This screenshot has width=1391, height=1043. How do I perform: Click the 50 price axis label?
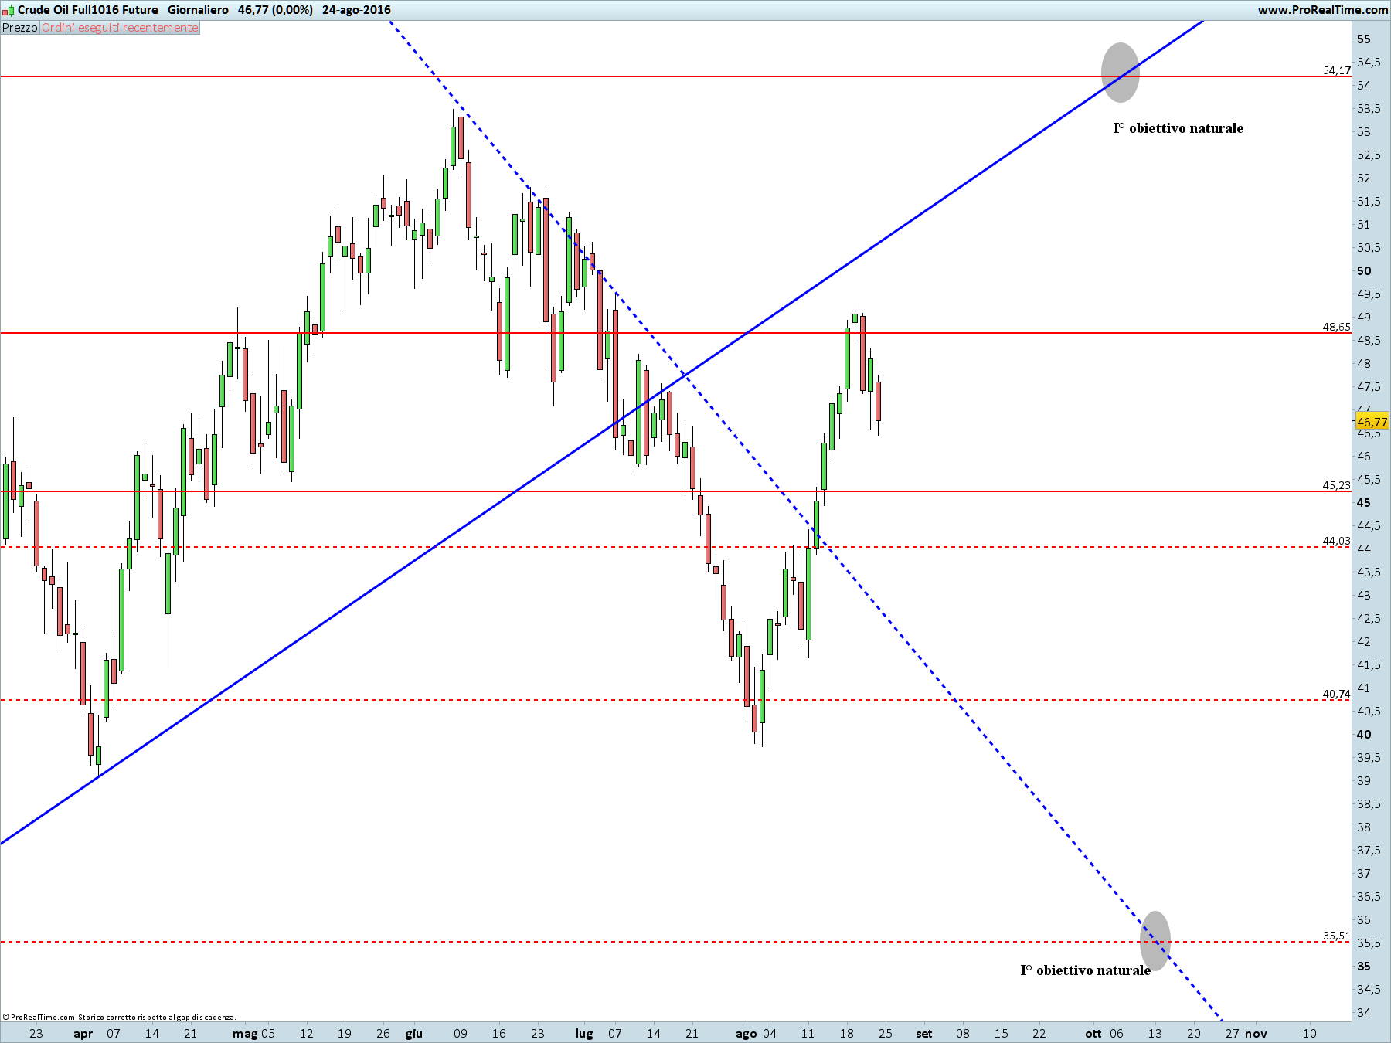click(1364, 271)
